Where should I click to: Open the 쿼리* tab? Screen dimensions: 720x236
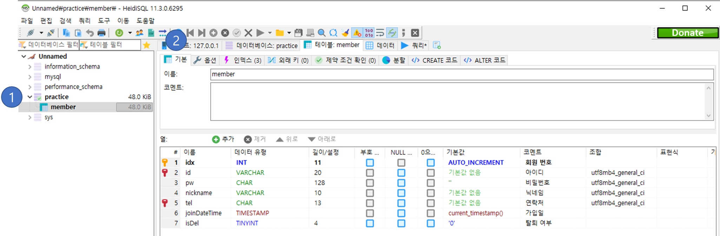pos(414,46)
